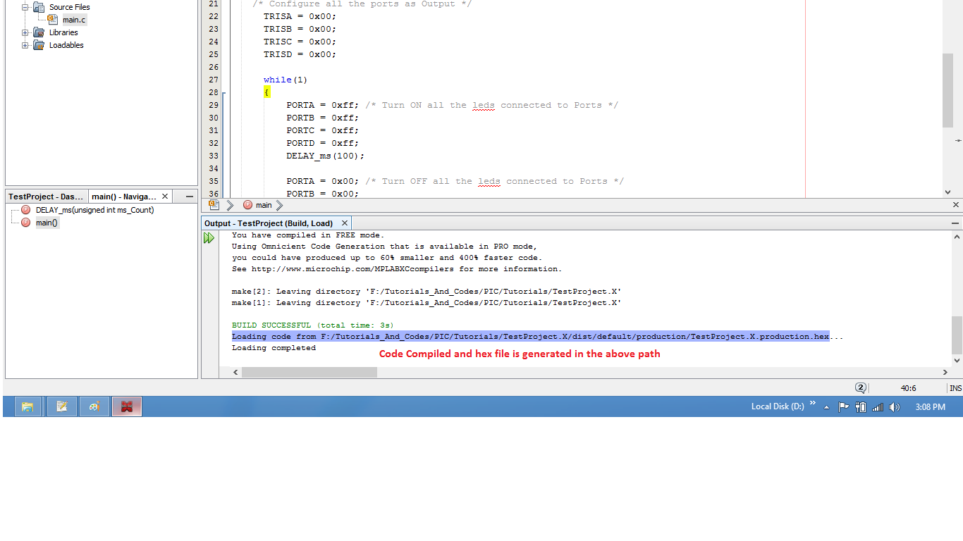Open the Paint taskbar icon
The height and width of the screenshot is (541, 963).
tap(94, 406)
